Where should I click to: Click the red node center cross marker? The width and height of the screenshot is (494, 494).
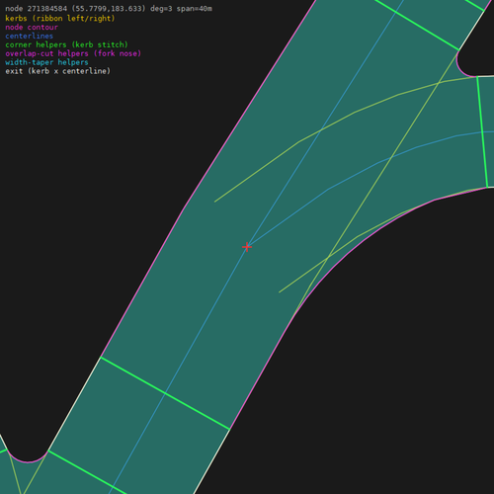click(247, 247)
